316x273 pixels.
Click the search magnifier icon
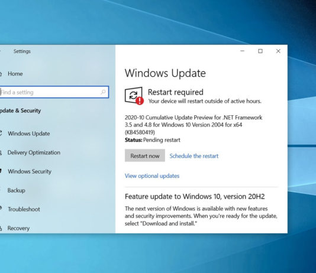pyautogui.click(x=103, y=92)
